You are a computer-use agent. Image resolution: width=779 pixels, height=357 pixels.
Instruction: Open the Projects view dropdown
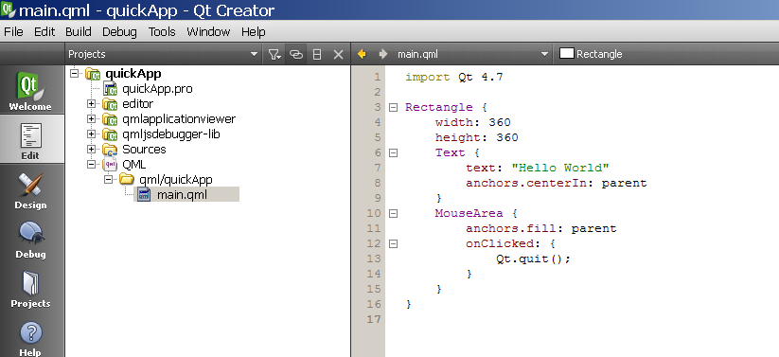tap(255, 54)
